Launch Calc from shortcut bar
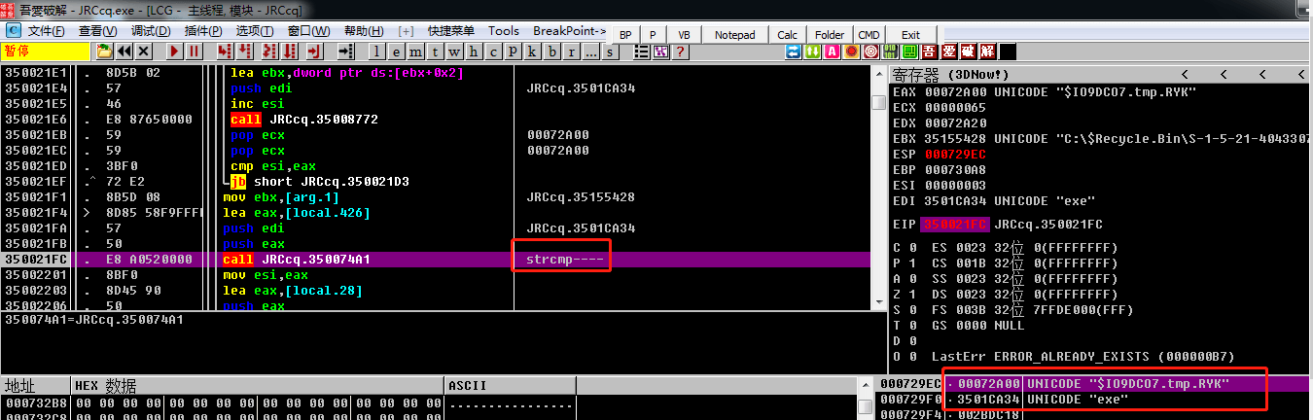The image size is (1313, 420). [788, 34]
